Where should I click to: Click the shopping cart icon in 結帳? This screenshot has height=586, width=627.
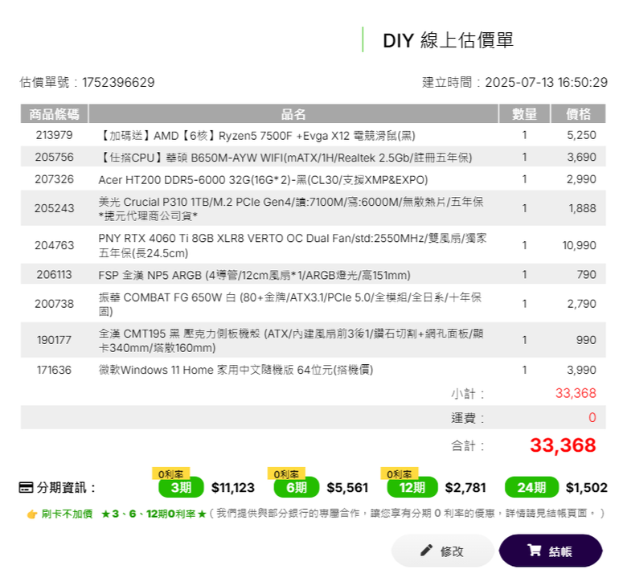(x=534, y=550)
